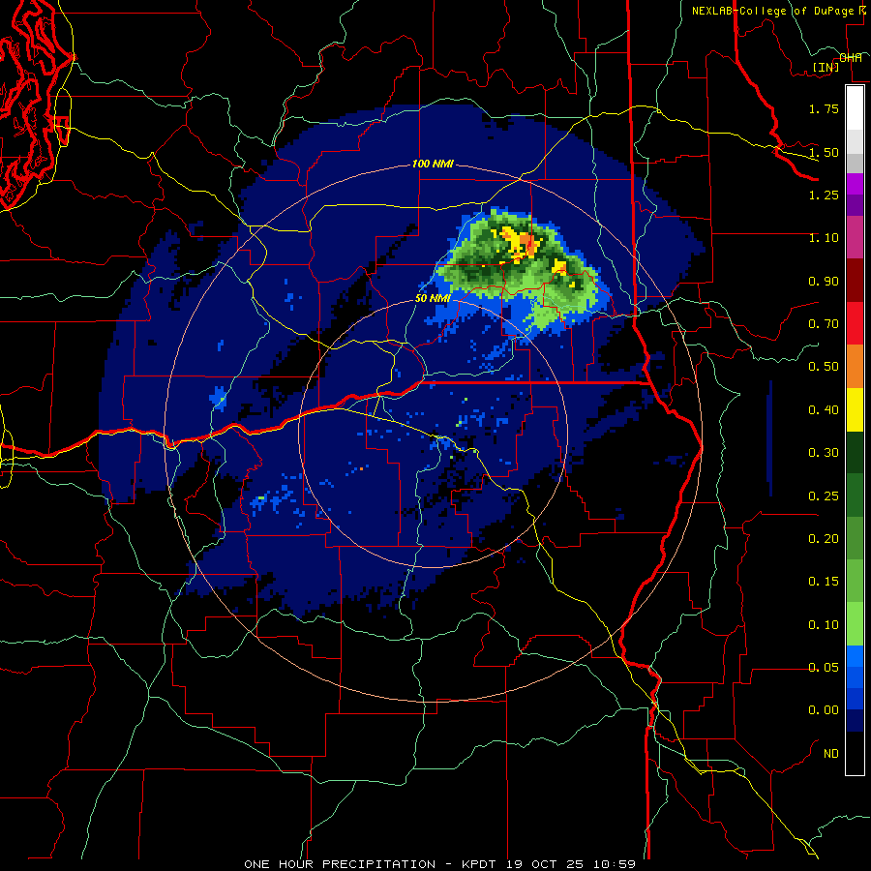
Task: Click the NEXLAB-College of DuPage credit text
Action: click(x=772, y=11)
